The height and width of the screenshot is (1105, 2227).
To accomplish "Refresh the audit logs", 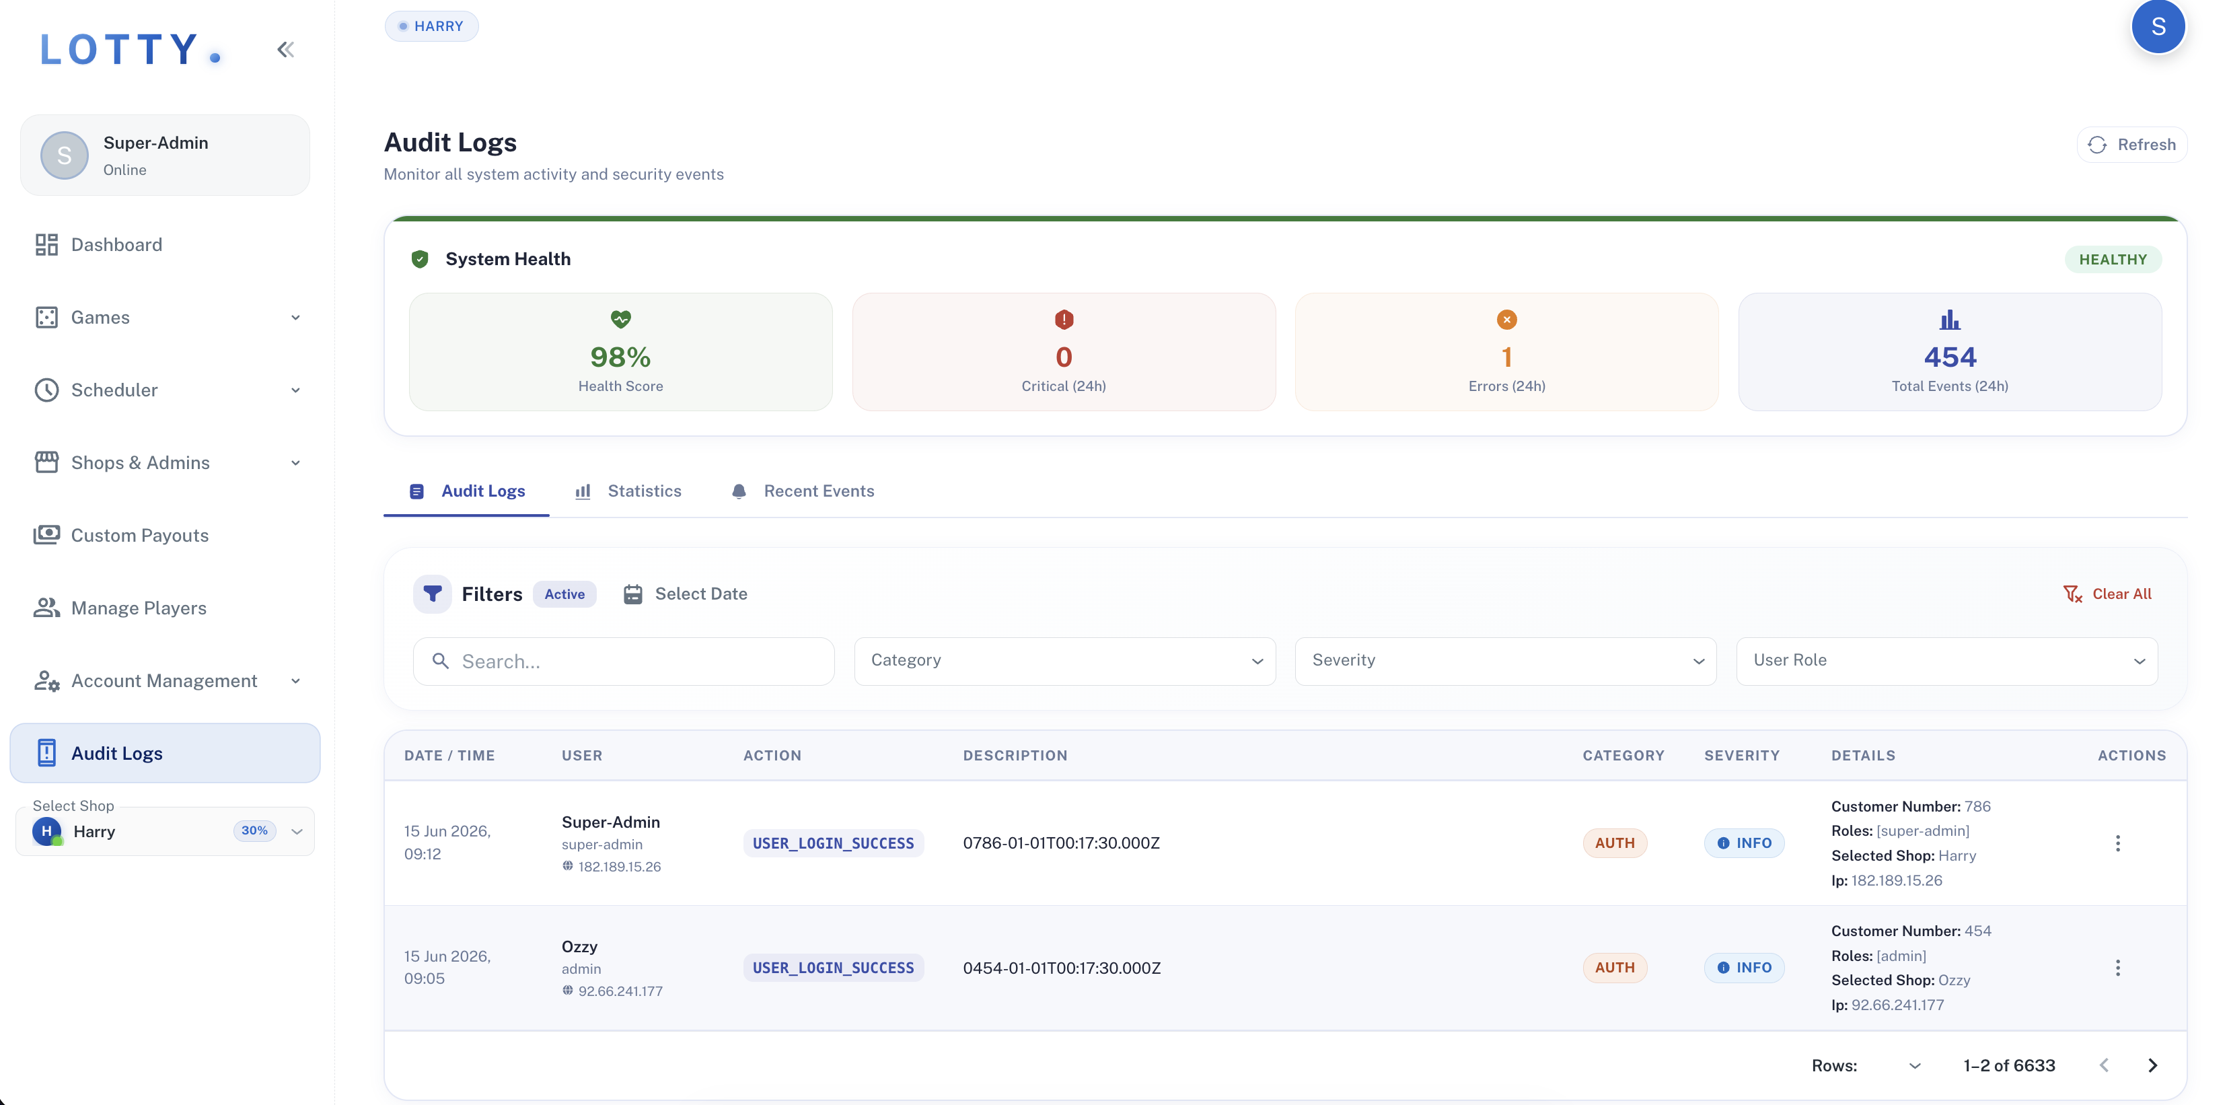I will tap(2132, 145).
